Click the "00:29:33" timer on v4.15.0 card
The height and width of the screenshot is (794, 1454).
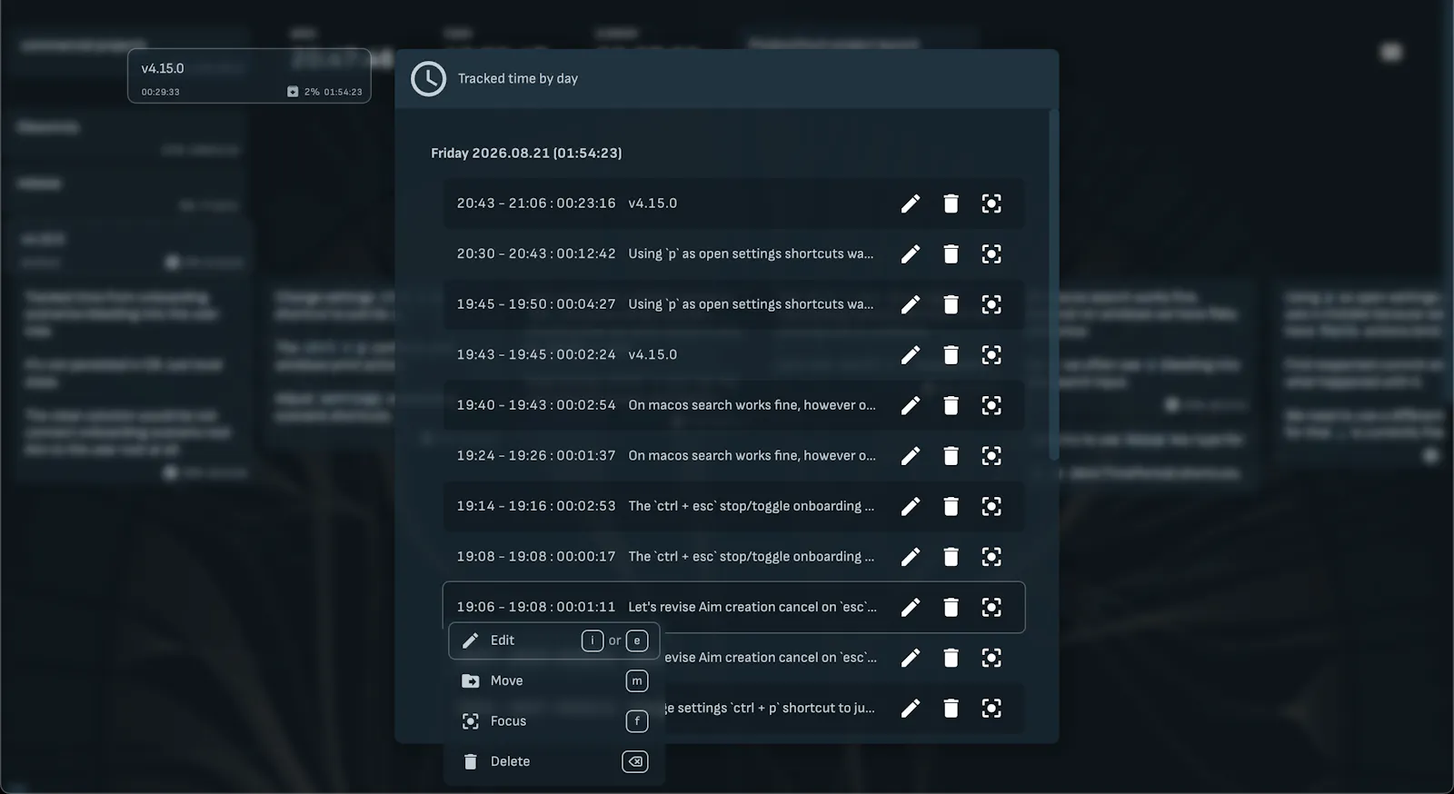161,92
